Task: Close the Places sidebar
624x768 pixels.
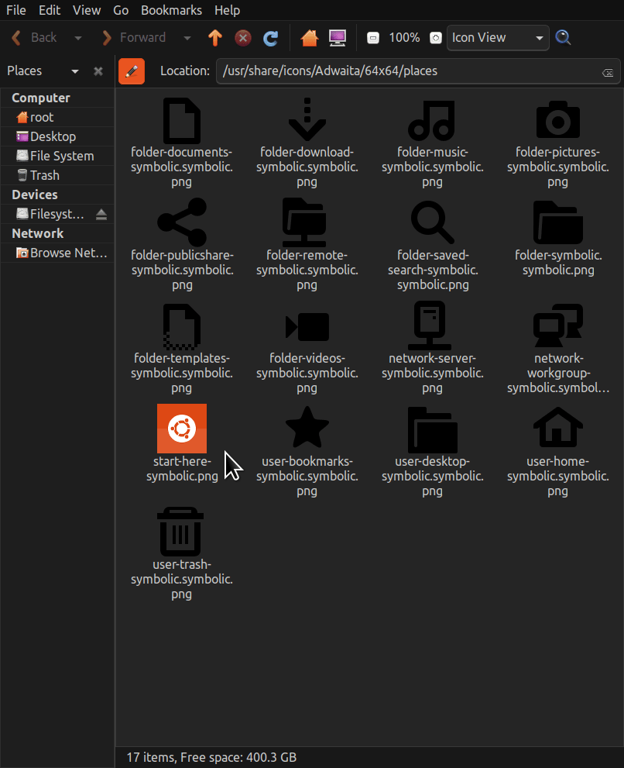Action: (98, 71)
